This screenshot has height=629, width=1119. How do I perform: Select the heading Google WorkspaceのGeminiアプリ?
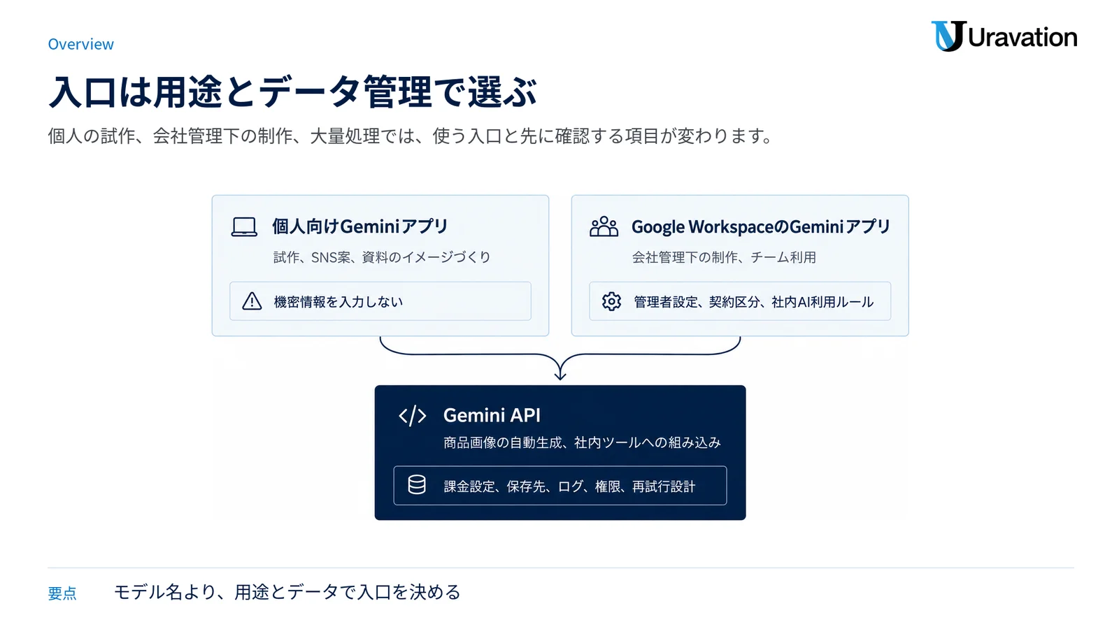coord(761,226)
